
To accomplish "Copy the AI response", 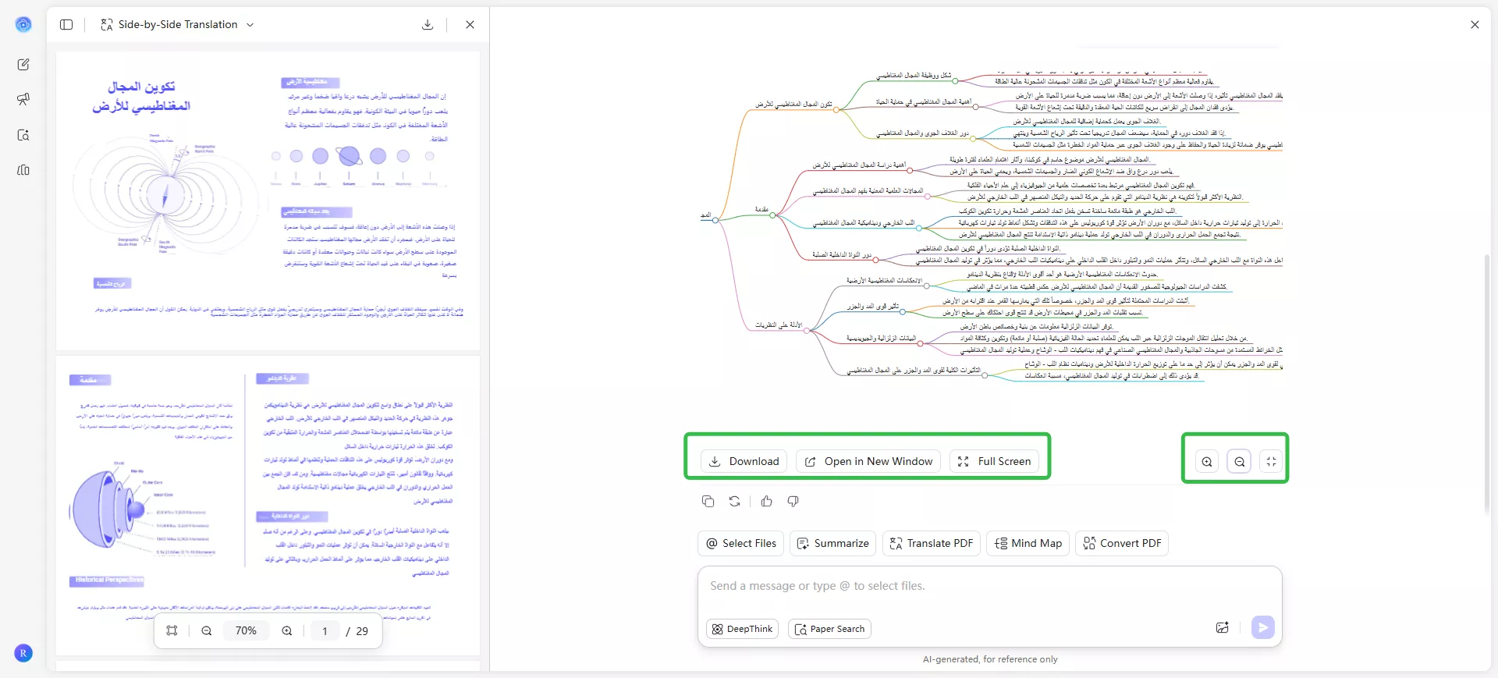I will point(708,502).
